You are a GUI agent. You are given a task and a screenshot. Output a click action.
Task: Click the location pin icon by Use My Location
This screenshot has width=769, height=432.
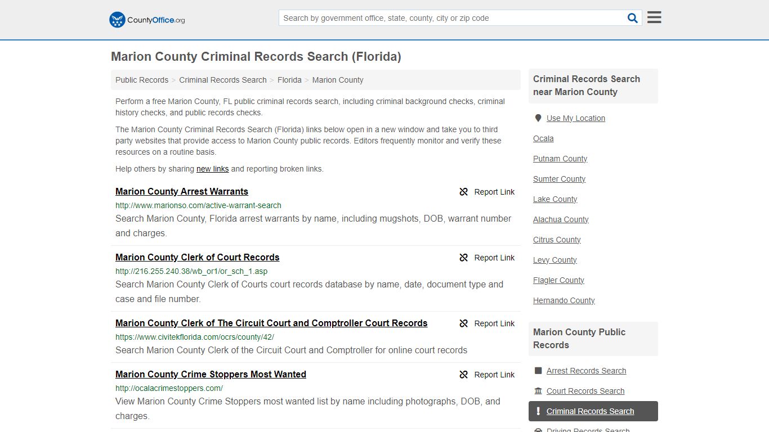(x=538, y=118)
